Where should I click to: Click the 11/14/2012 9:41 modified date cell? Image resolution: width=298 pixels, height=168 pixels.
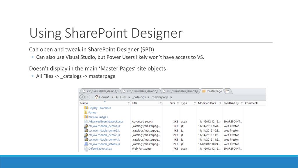(x=209, y=126)
